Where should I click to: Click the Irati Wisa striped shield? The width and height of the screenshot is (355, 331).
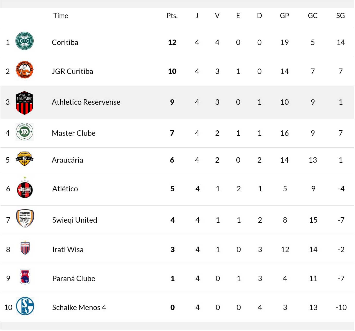[25, 247]
